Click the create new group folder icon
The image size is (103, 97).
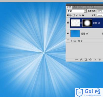tap(95, 60)
